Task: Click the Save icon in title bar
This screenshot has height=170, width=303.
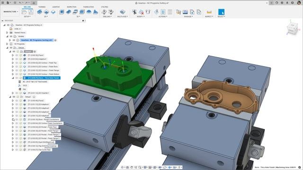Action: 15,3
